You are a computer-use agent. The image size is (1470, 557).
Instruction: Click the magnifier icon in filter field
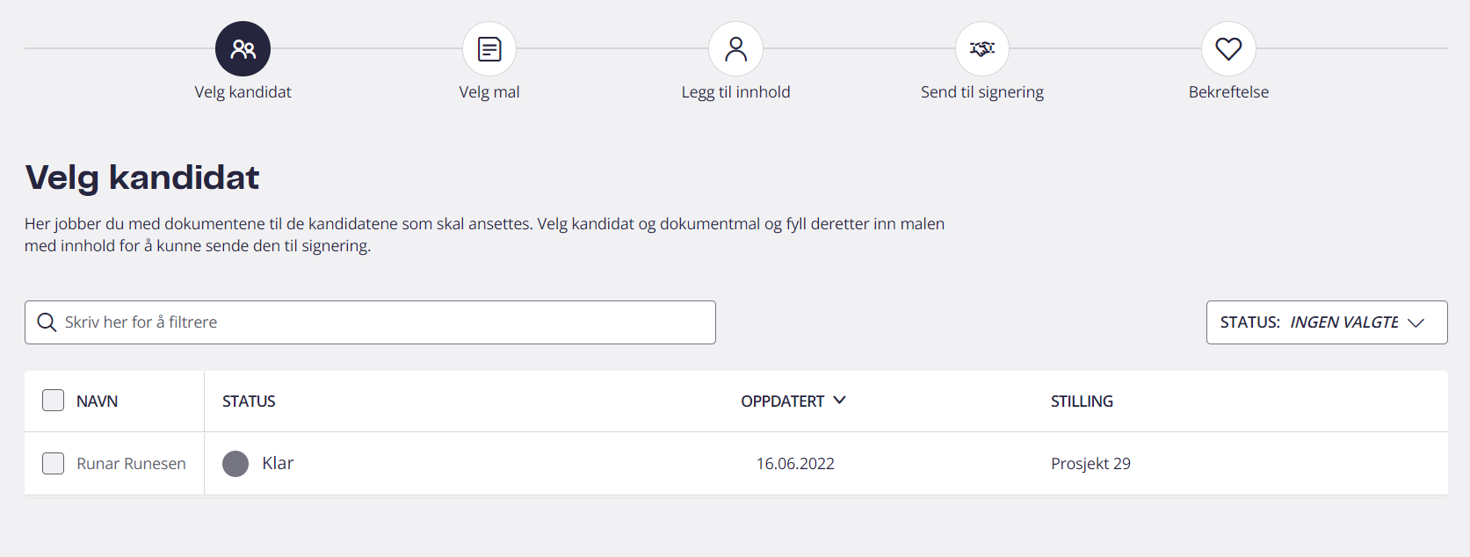click(x=47, y=322)
